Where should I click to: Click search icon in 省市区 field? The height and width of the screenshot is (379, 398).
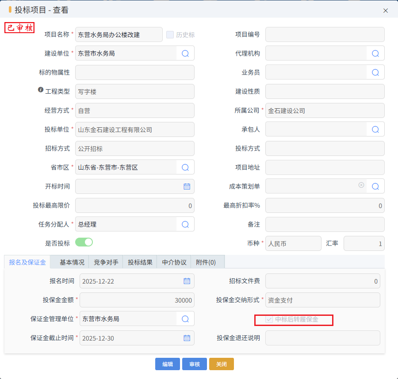point(185,167)
